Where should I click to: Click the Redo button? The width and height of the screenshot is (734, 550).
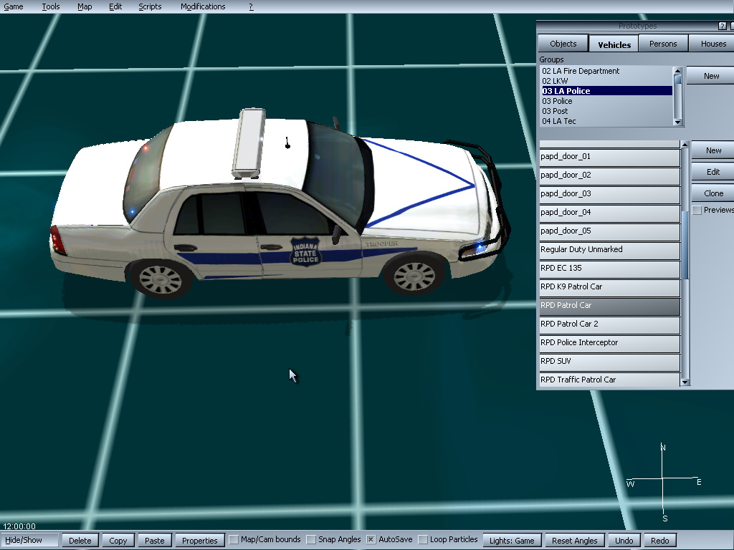pyautogui.click(x=659, y=540)
